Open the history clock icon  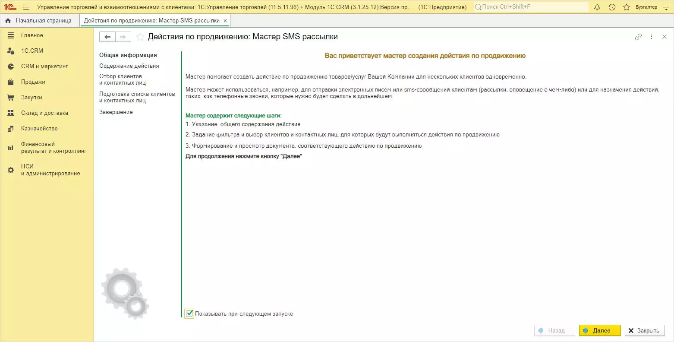tap(612, 7)
